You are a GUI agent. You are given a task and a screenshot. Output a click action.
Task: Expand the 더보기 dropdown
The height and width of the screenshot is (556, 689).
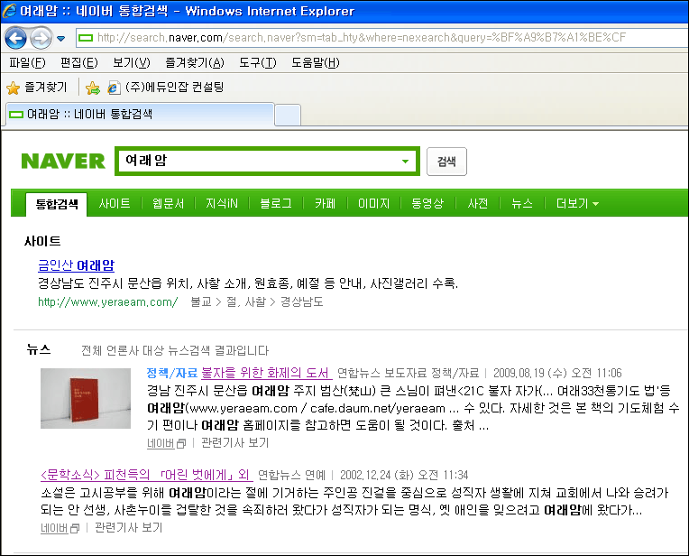tap(577, 203)
